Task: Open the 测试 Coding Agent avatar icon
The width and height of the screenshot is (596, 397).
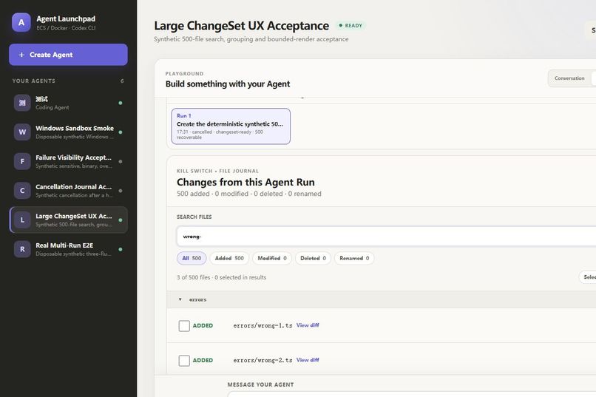Action: pyautogui.click(x=22, y=103)
